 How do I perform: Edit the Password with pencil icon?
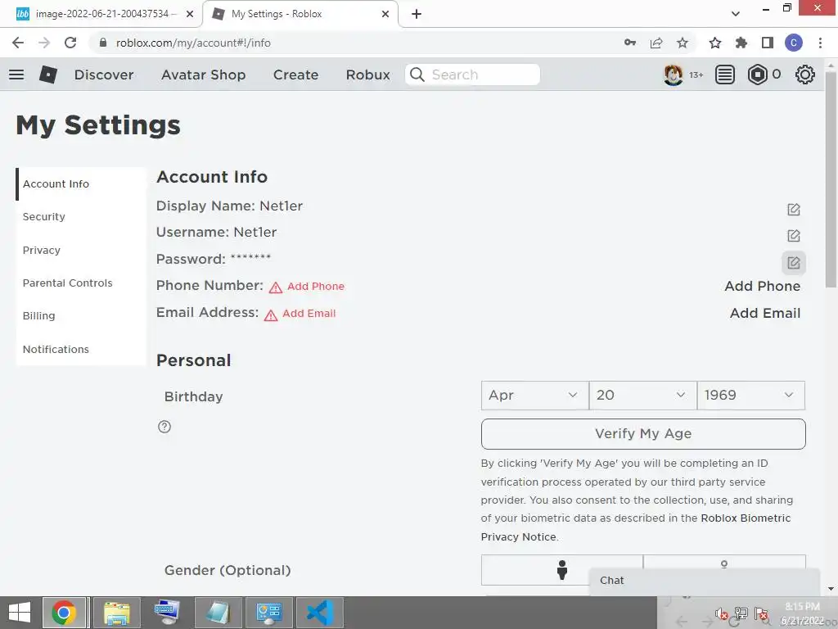(x=794, y=263)
